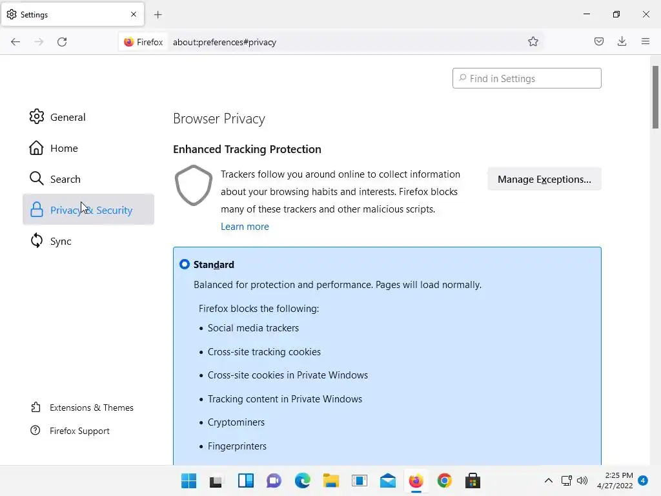The width and height of the screenshot is (661, 496).
Task: Open the volume tray icon
Action: (582, 480)
